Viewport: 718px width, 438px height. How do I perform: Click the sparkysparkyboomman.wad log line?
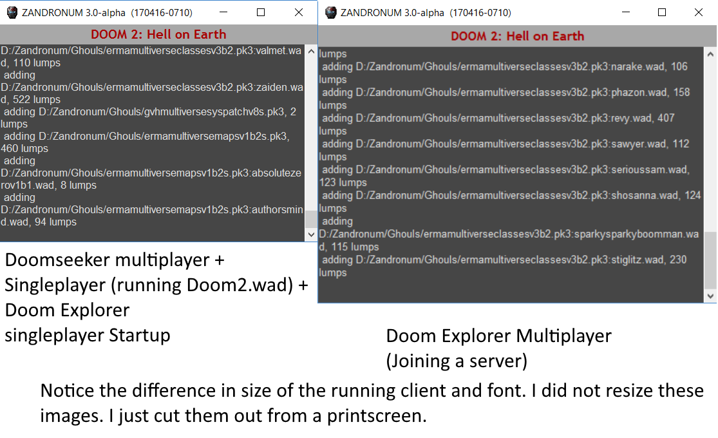point(509,234)
